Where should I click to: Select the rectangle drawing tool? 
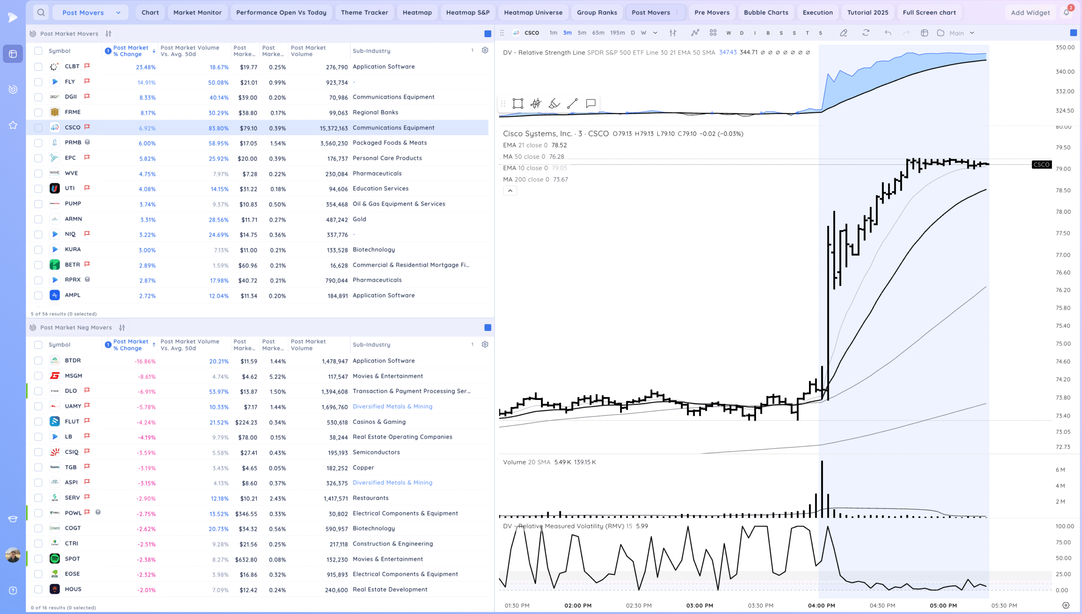(x=518, y=103)
